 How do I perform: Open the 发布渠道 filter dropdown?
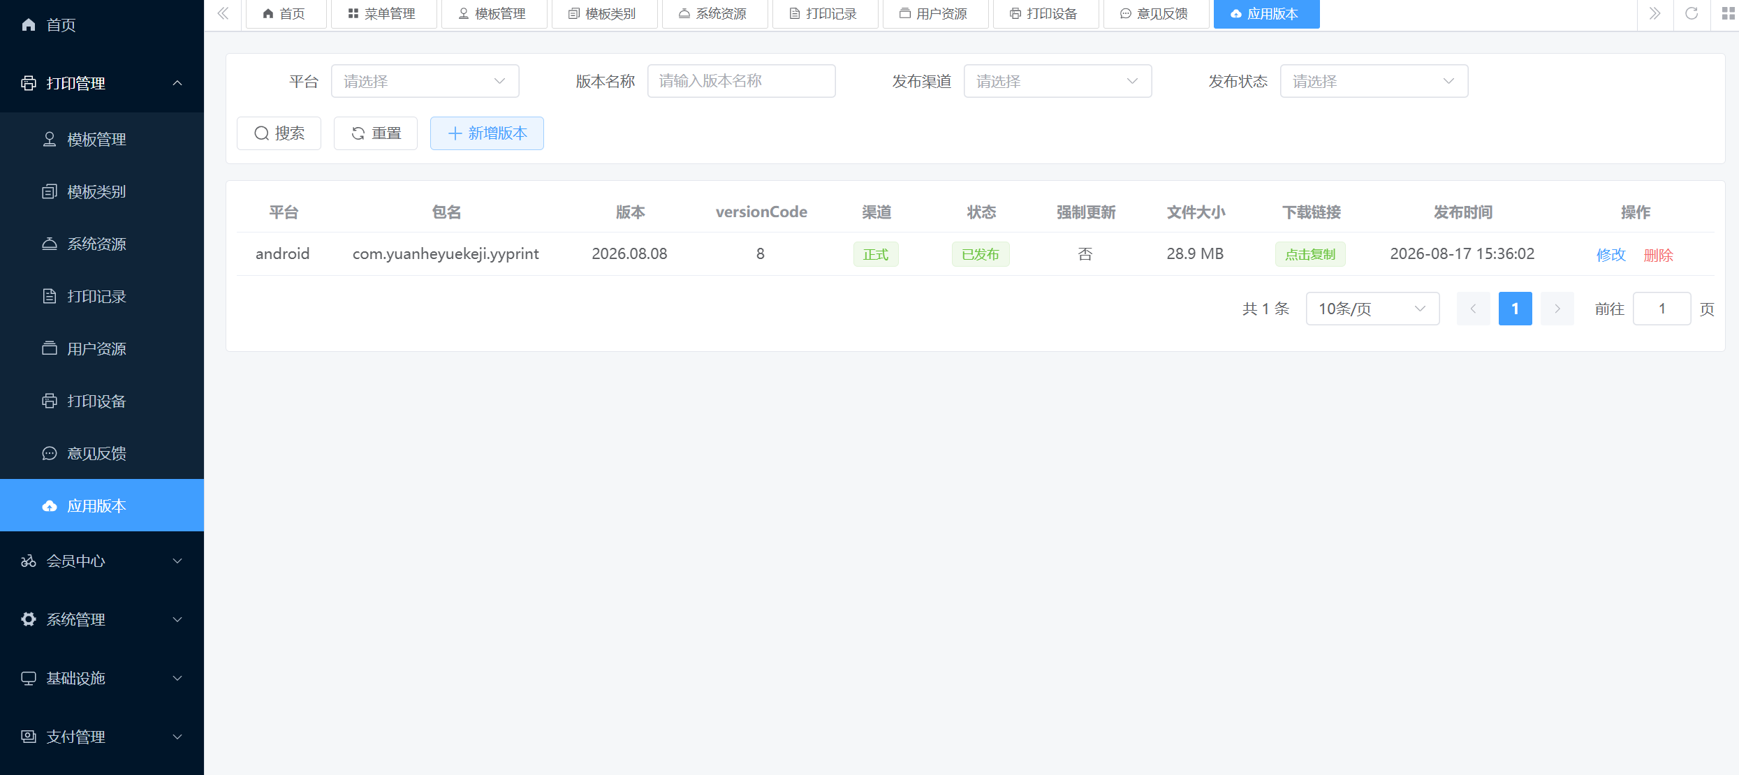point(1057,81)
